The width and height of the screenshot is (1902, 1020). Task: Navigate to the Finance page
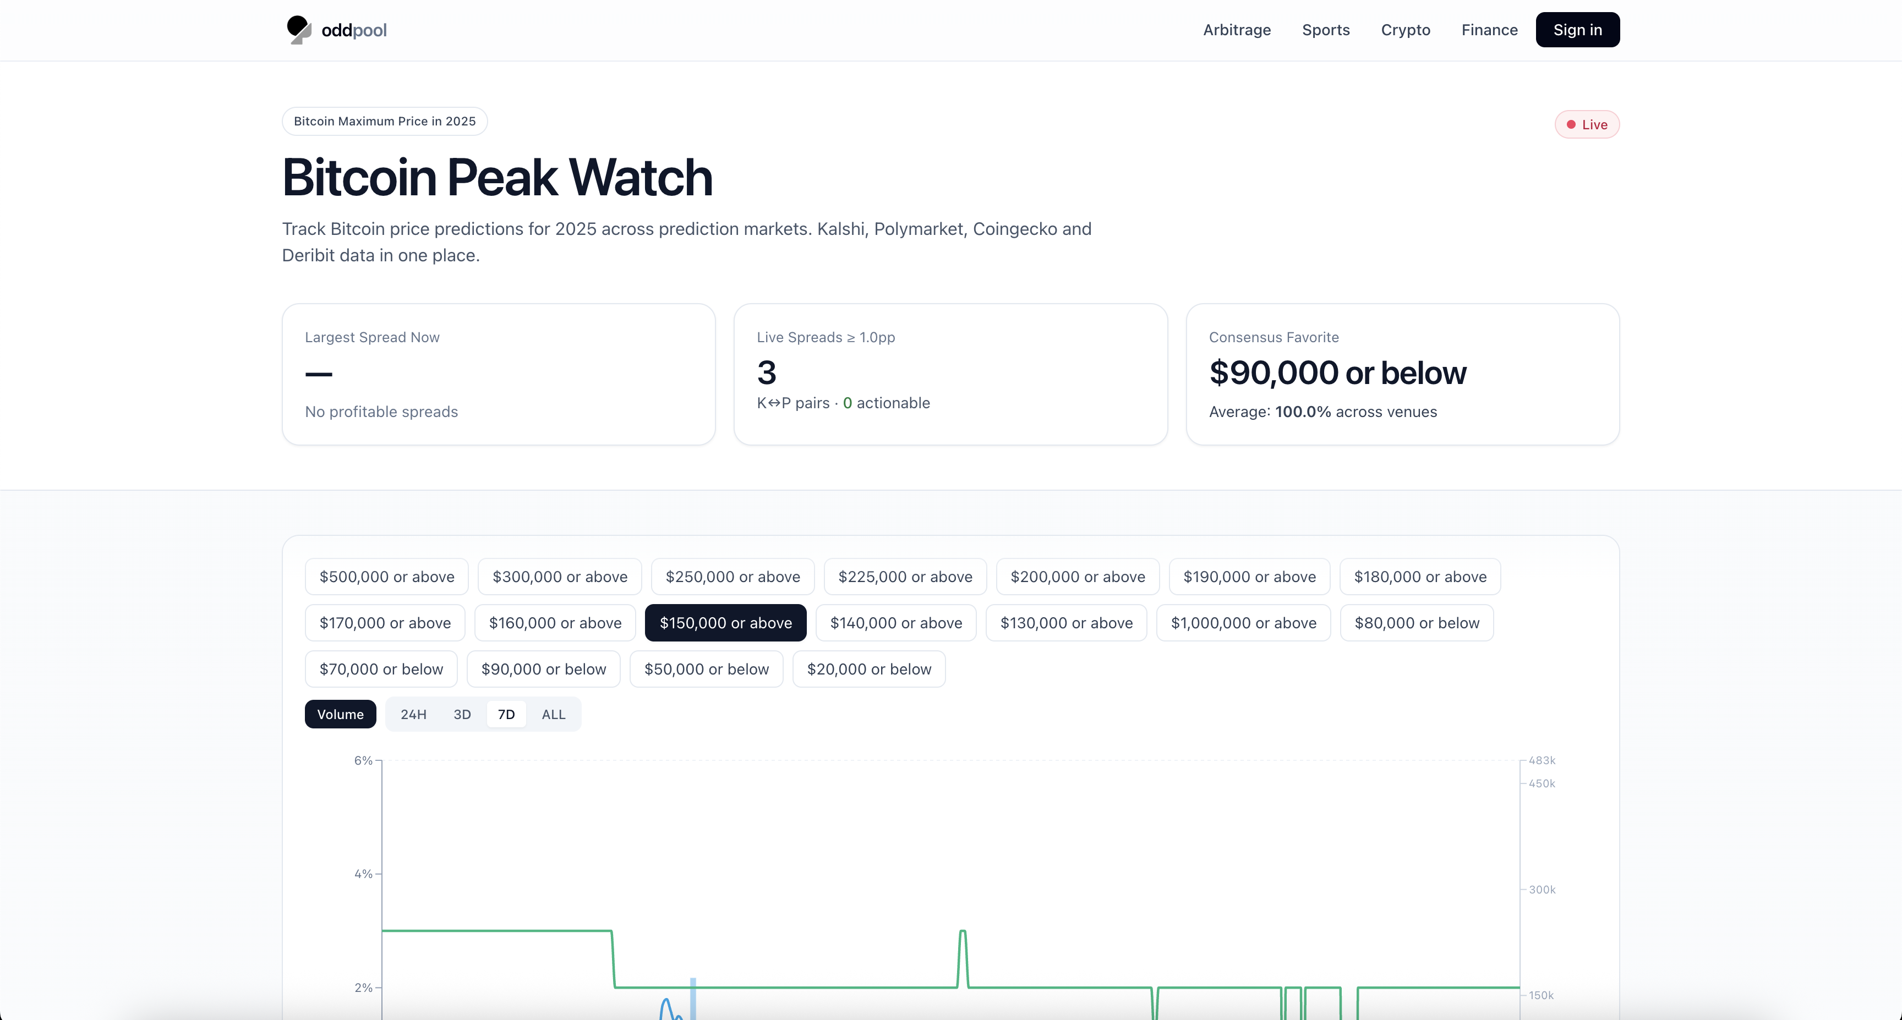(1489, 30)
